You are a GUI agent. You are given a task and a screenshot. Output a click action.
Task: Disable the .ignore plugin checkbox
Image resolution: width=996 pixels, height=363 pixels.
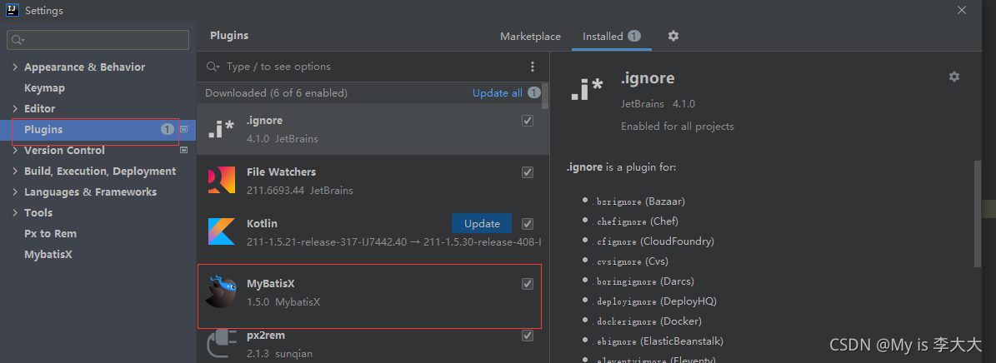pyautogui.click(x=528, y=121)
